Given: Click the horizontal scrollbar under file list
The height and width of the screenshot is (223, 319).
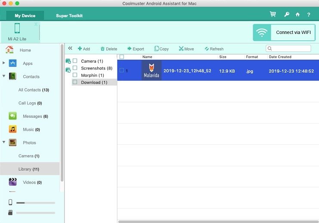Looking at the screenshot, I should pyautogui.click(x=218, y=222).
